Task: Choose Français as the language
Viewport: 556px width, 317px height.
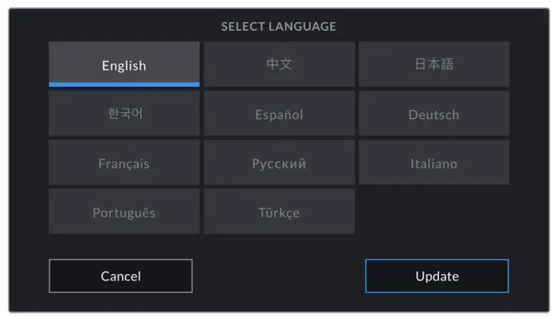Action: [124, 163]
